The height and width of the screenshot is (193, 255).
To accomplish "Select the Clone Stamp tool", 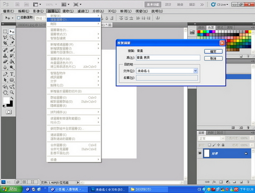I will pyautogui.click(x=5, y=55).
